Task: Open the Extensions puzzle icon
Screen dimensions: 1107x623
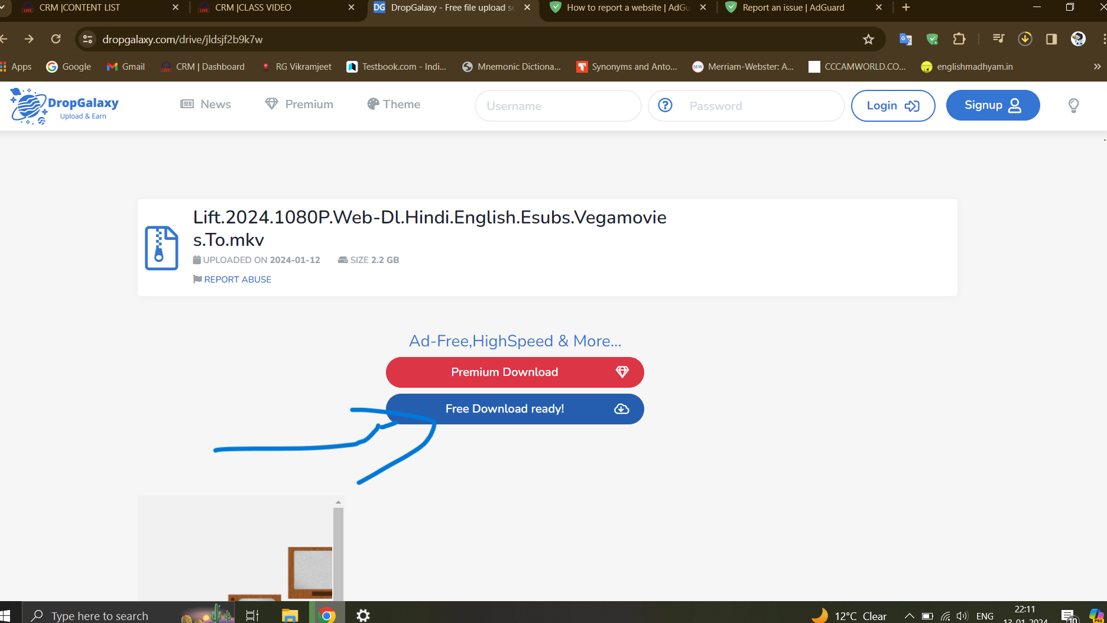Action: [959, 39]
